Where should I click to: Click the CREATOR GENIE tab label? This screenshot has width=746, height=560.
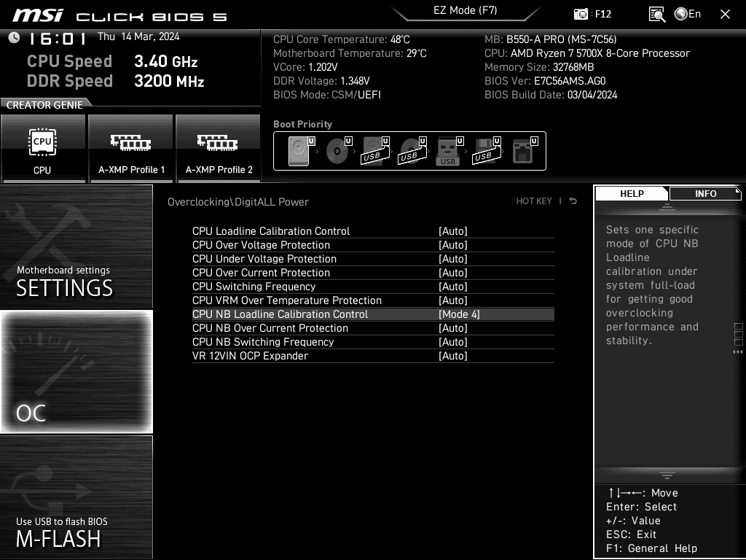(x=44, y=105)
